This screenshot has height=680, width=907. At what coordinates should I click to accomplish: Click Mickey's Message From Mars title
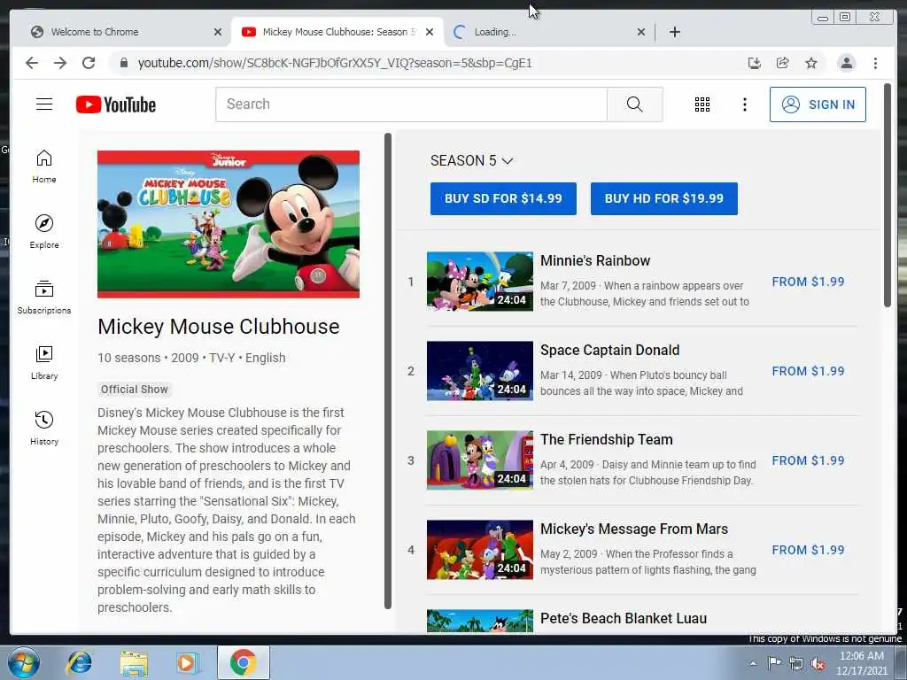click(634, 529)
